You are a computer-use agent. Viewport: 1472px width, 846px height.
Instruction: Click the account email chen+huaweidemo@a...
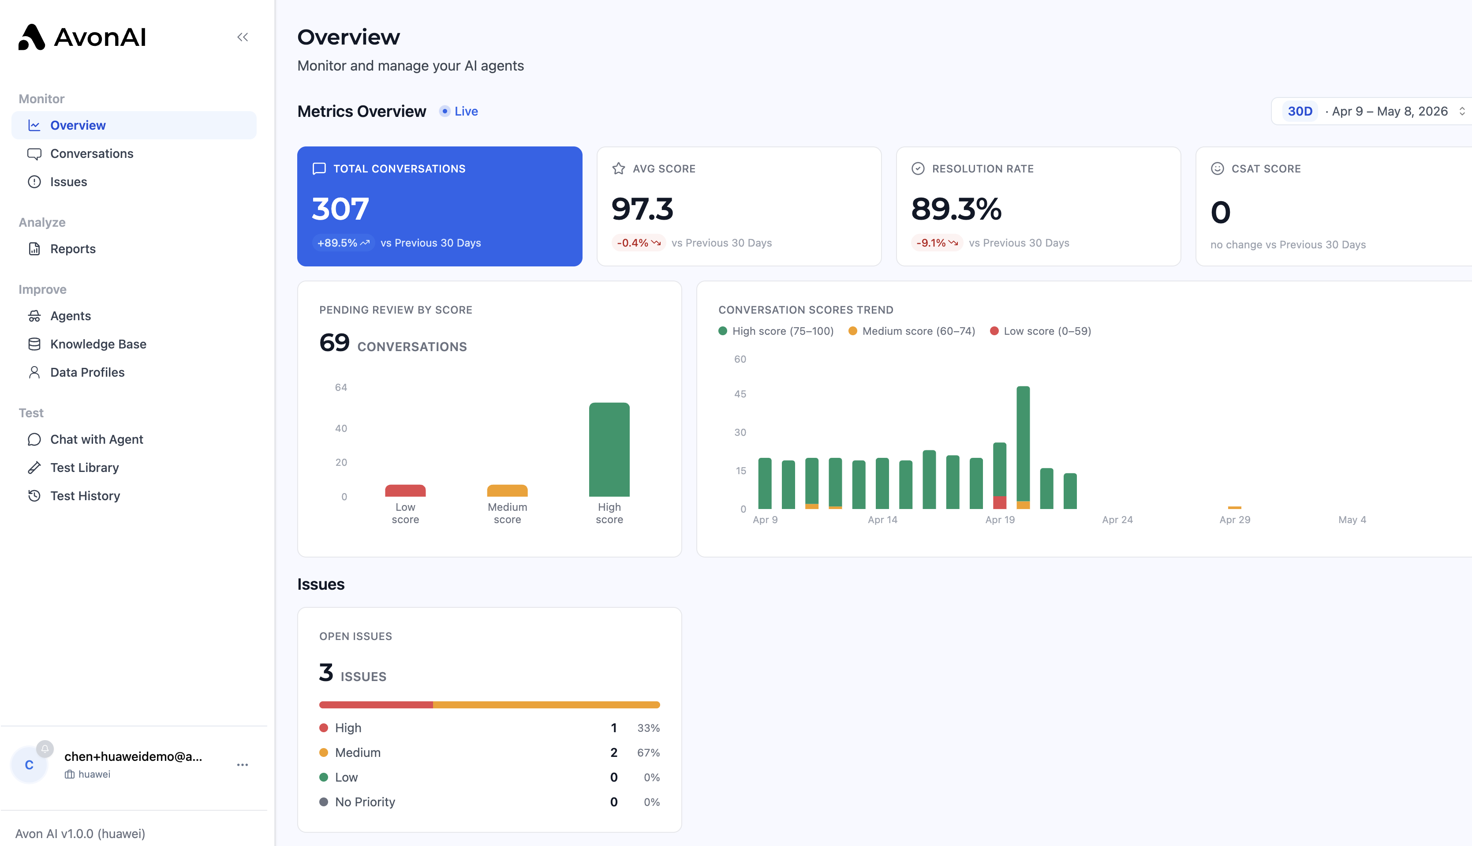[133, 756]
